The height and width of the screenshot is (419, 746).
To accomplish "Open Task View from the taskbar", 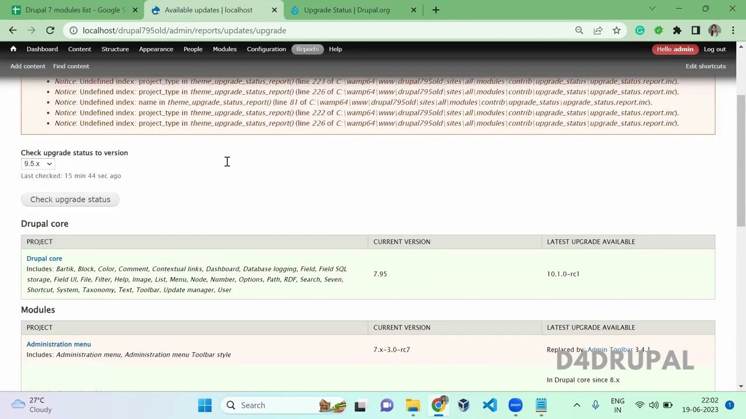I will [360, 405].
